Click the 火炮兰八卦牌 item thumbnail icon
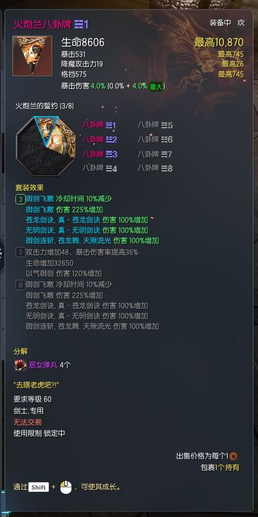Viewport: 258px width, 517px height. (32, 55)
